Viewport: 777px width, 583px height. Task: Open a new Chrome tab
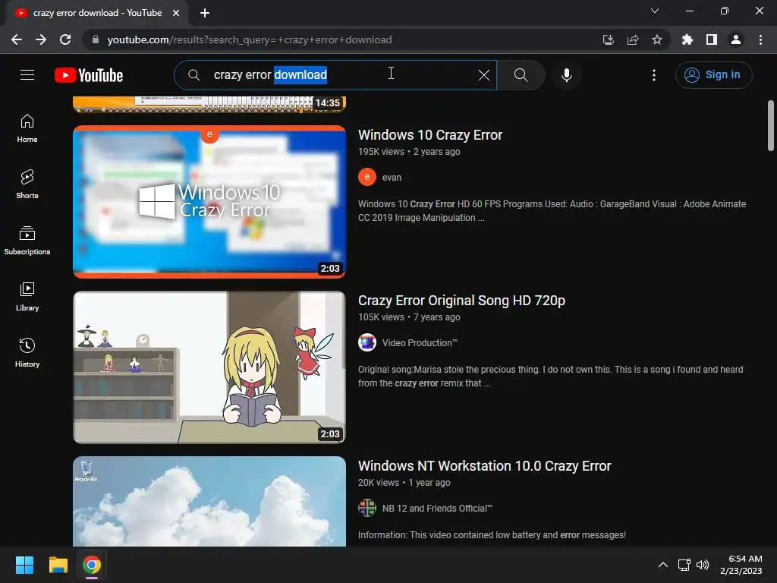(x=205, y=13)
